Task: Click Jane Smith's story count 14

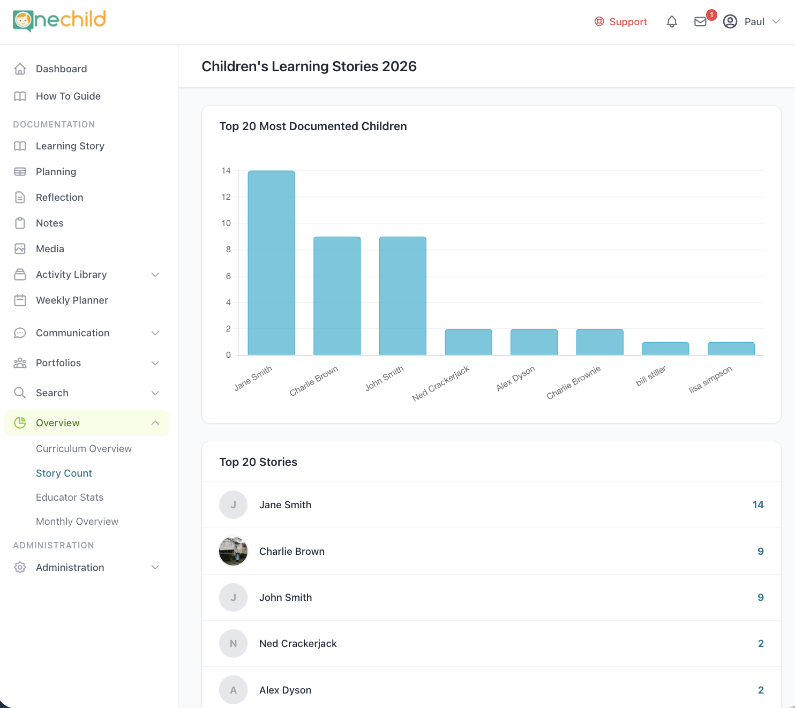Action: click(x=758, y=505)
